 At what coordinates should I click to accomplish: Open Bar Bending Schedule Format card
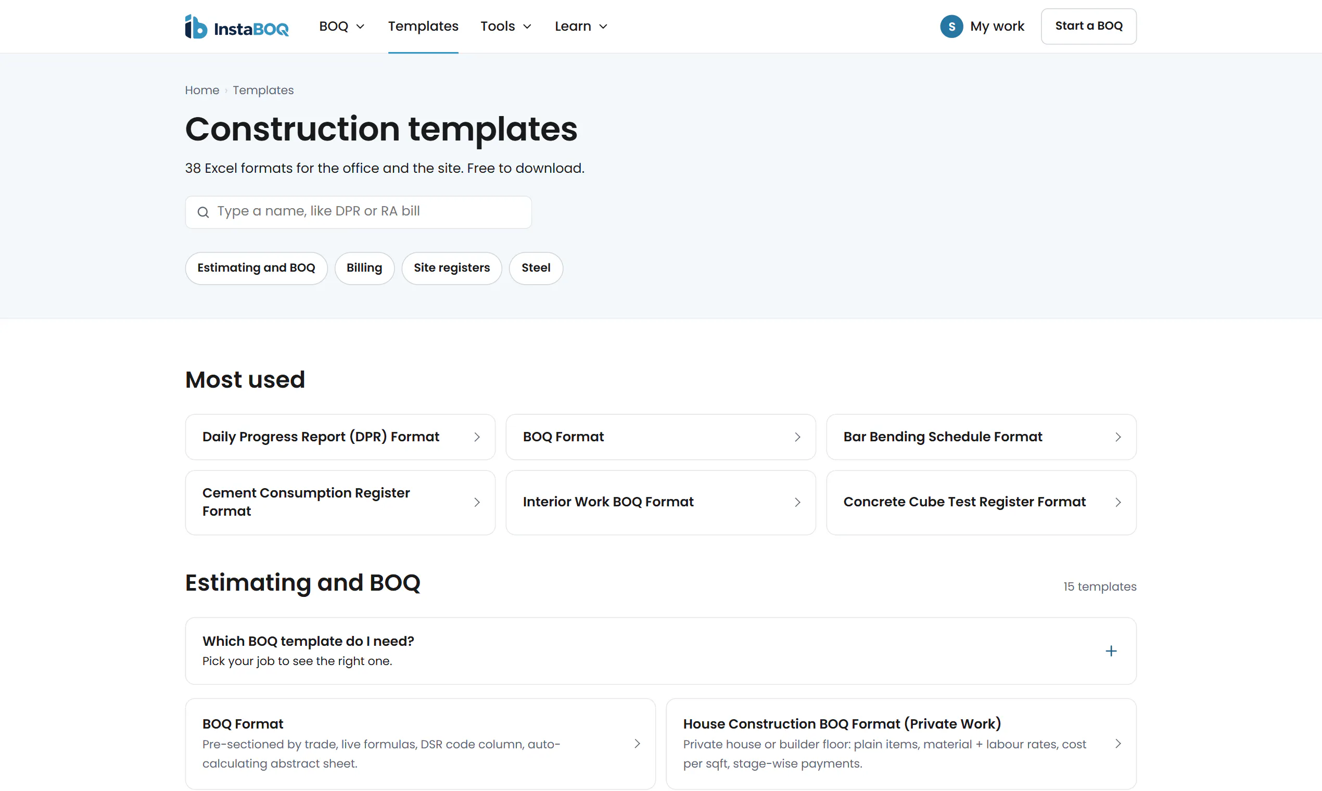[981, 437]
